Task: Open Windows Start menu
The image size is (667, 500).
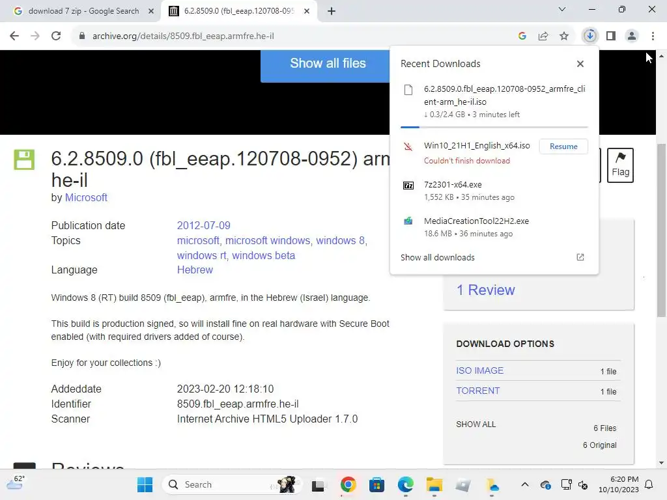Action: (145, 484)
